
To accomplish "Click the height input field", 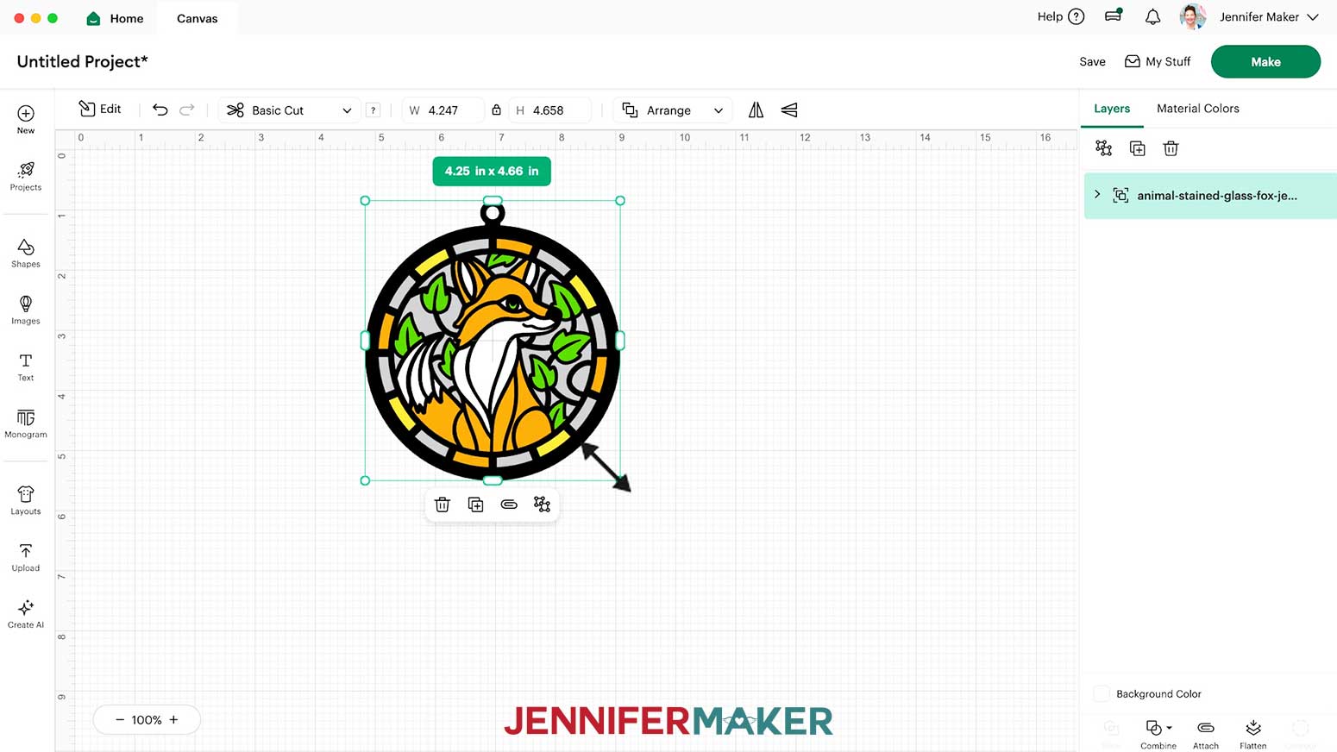I will click(551, 110).
